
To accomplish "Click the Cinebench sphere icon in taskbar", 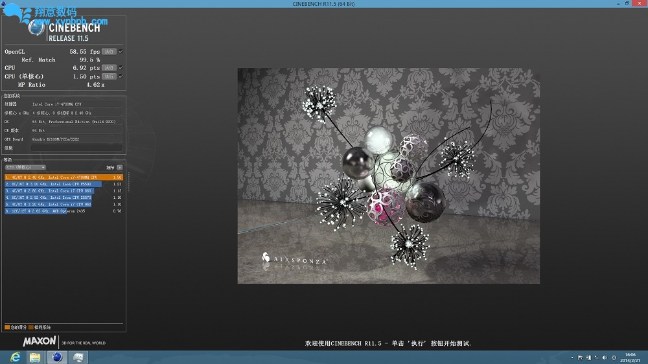I will coord(57,357).
